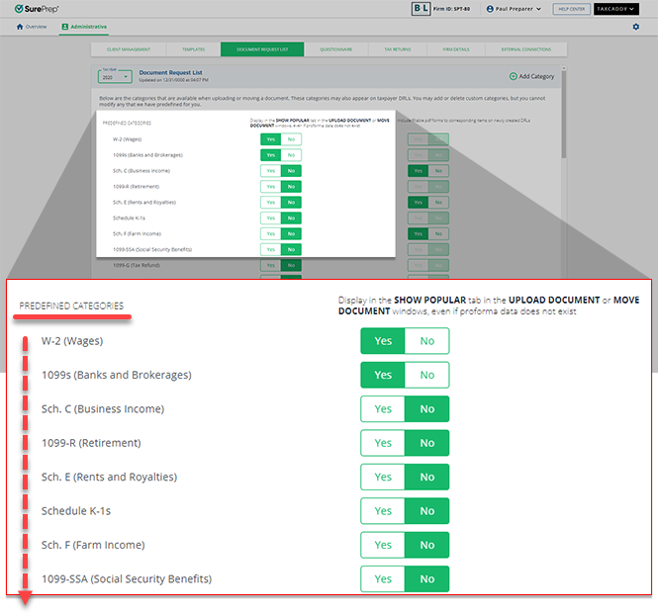
Task: Go to the Overview page
Action: [x=32, y=27]
